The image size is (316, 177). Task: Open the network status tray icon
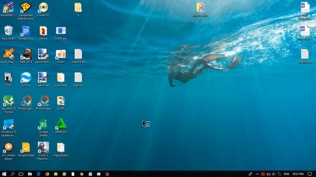(x=279, y=174)
